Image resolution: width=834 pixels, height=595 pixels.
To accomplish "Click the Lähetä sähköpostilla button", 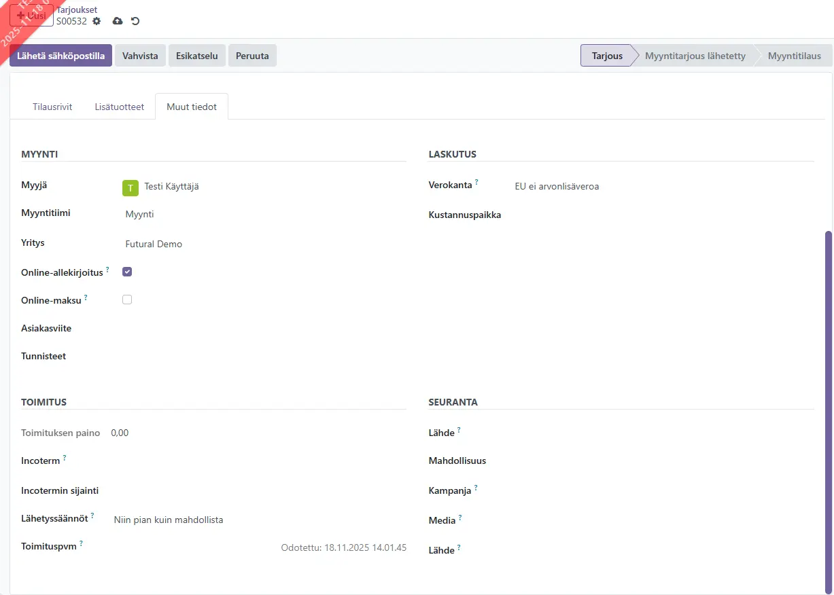I will tap(60, 56).
